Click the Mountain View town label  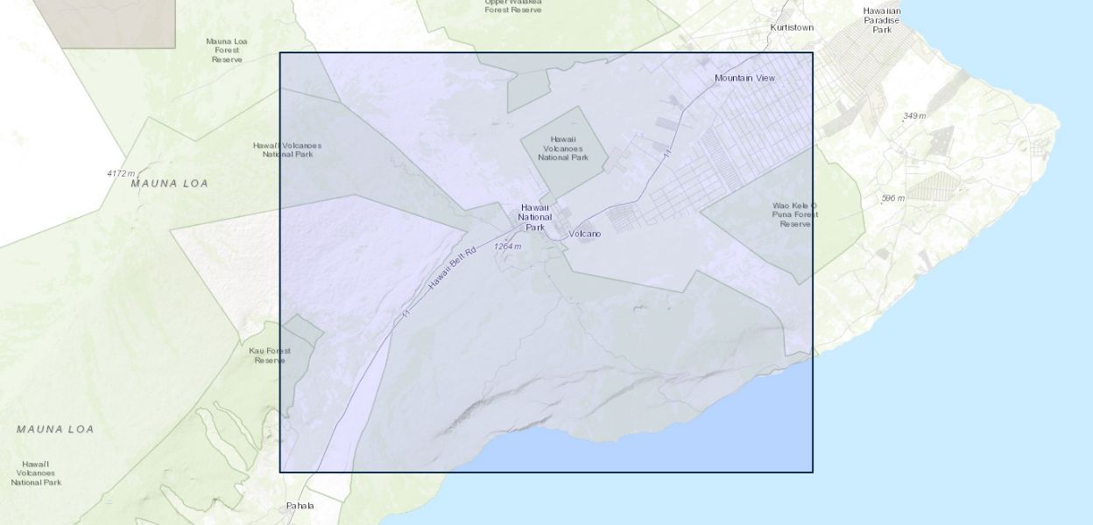(x=744, y=78)
